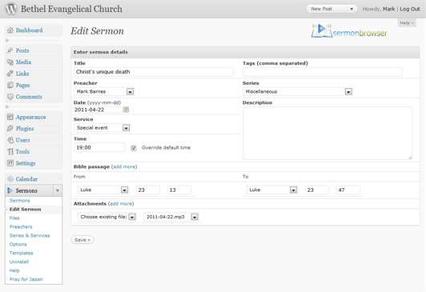This screenshot has height=292, width=426.
Task: Open the Appearance menu item
Action: point(30,117)
